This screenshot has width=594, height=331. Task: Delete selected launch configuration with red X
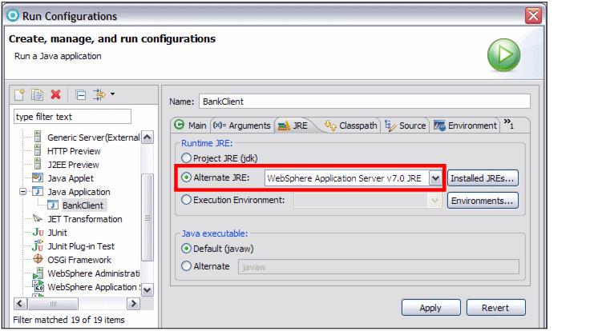click(55, 94)
